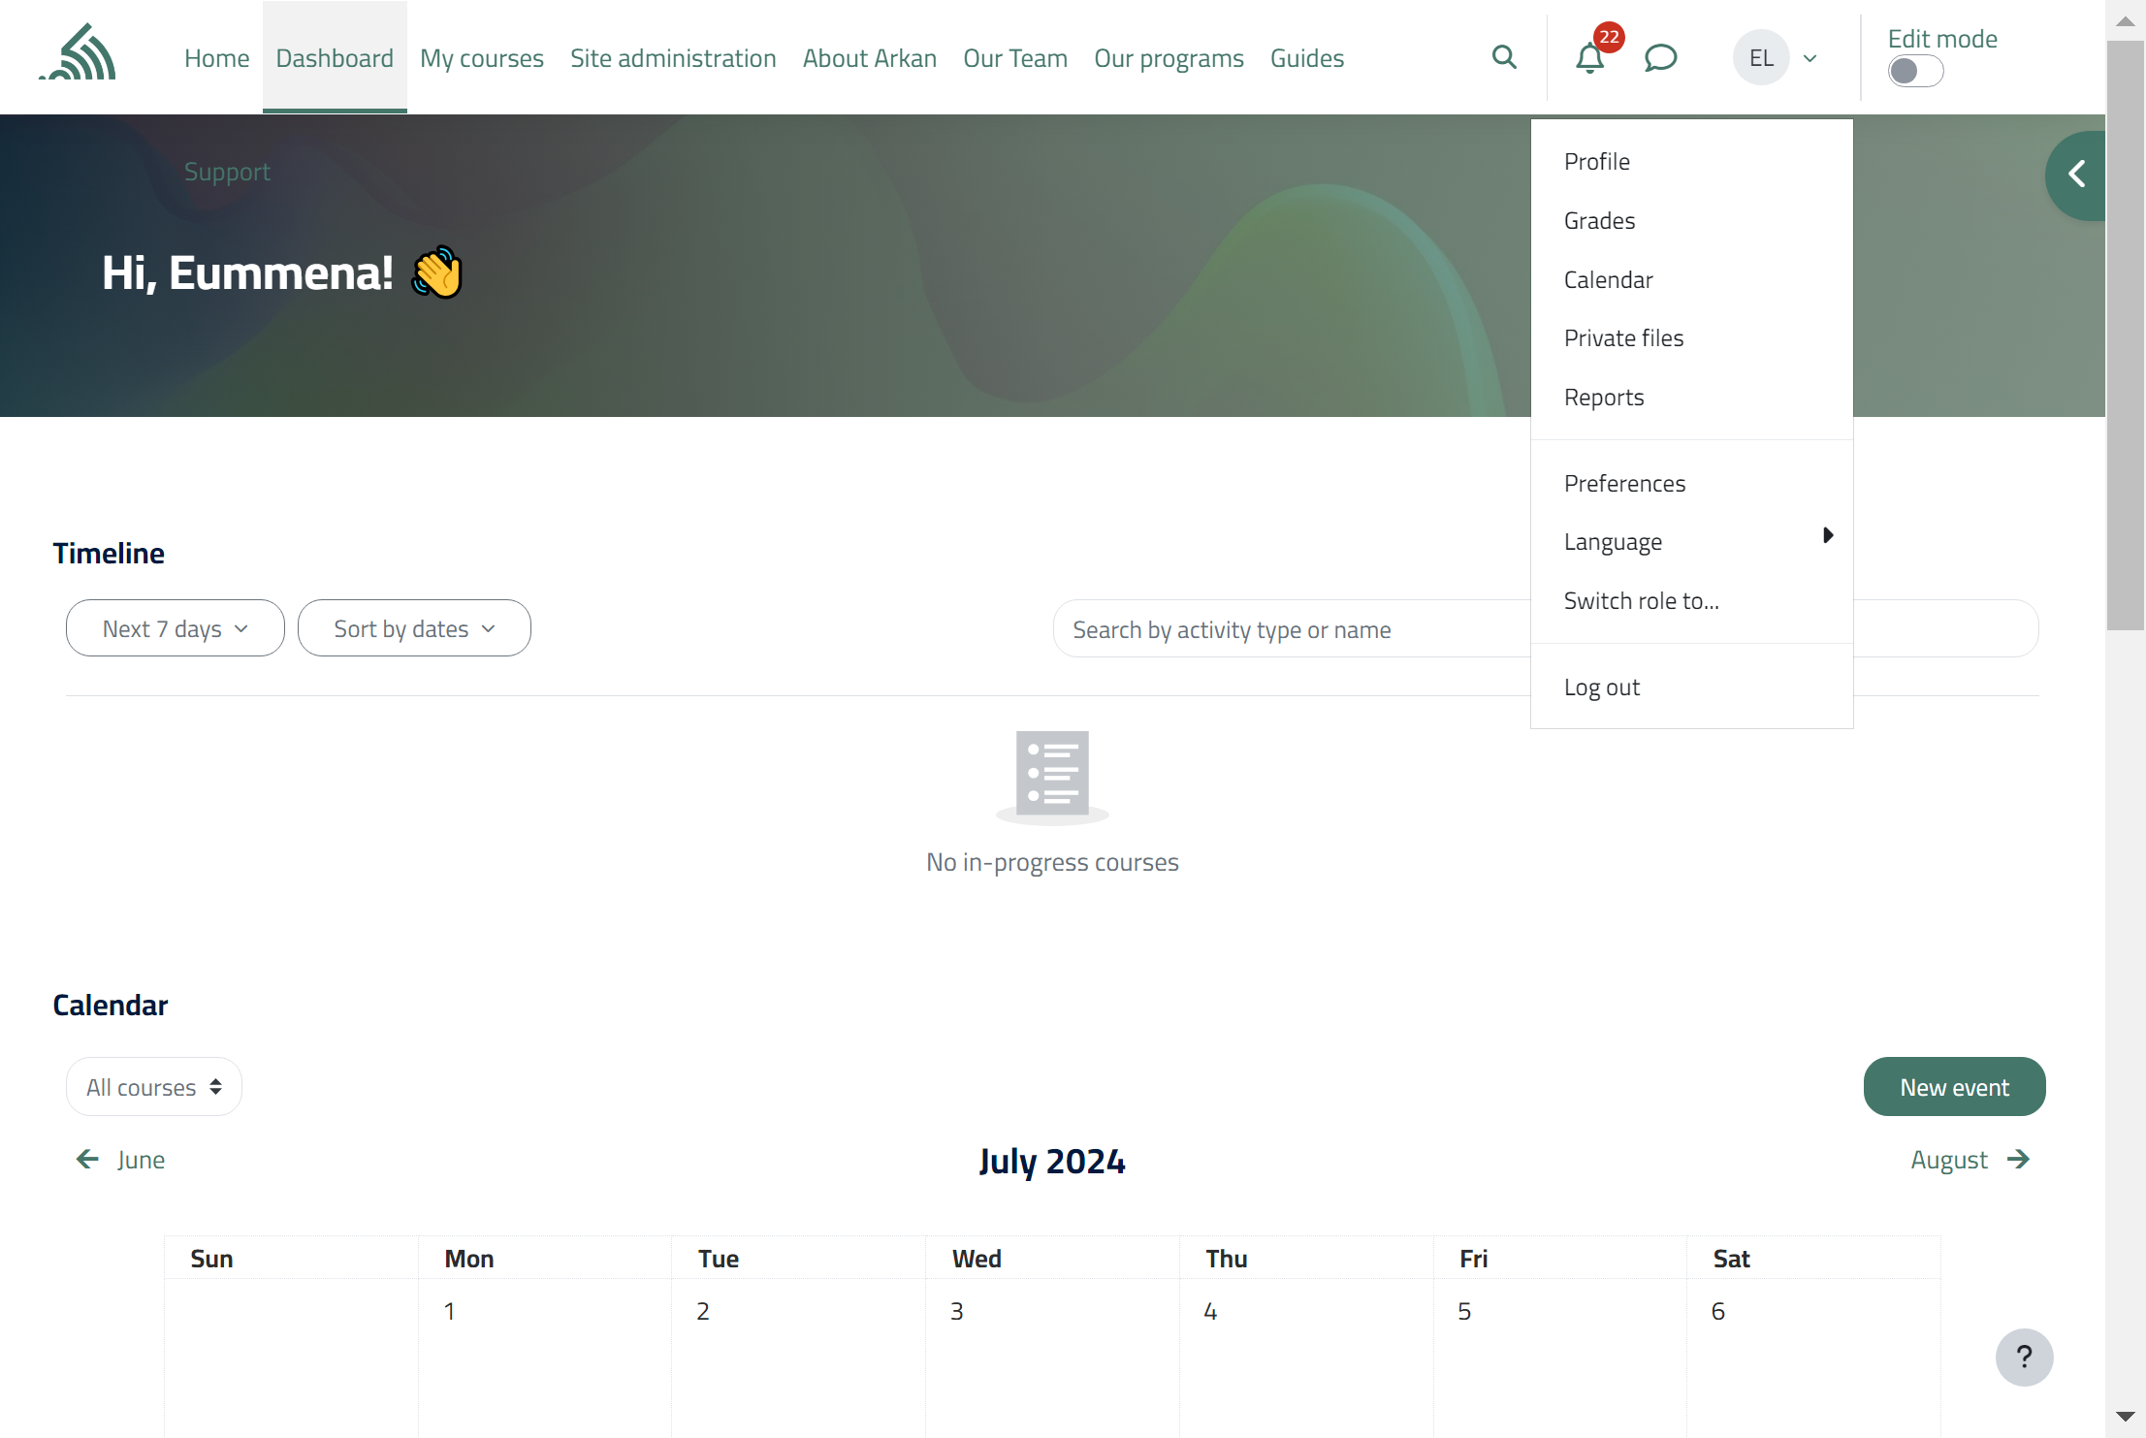Go to the Home nav link
The image size is (2146, 1438).
point(216,58)
